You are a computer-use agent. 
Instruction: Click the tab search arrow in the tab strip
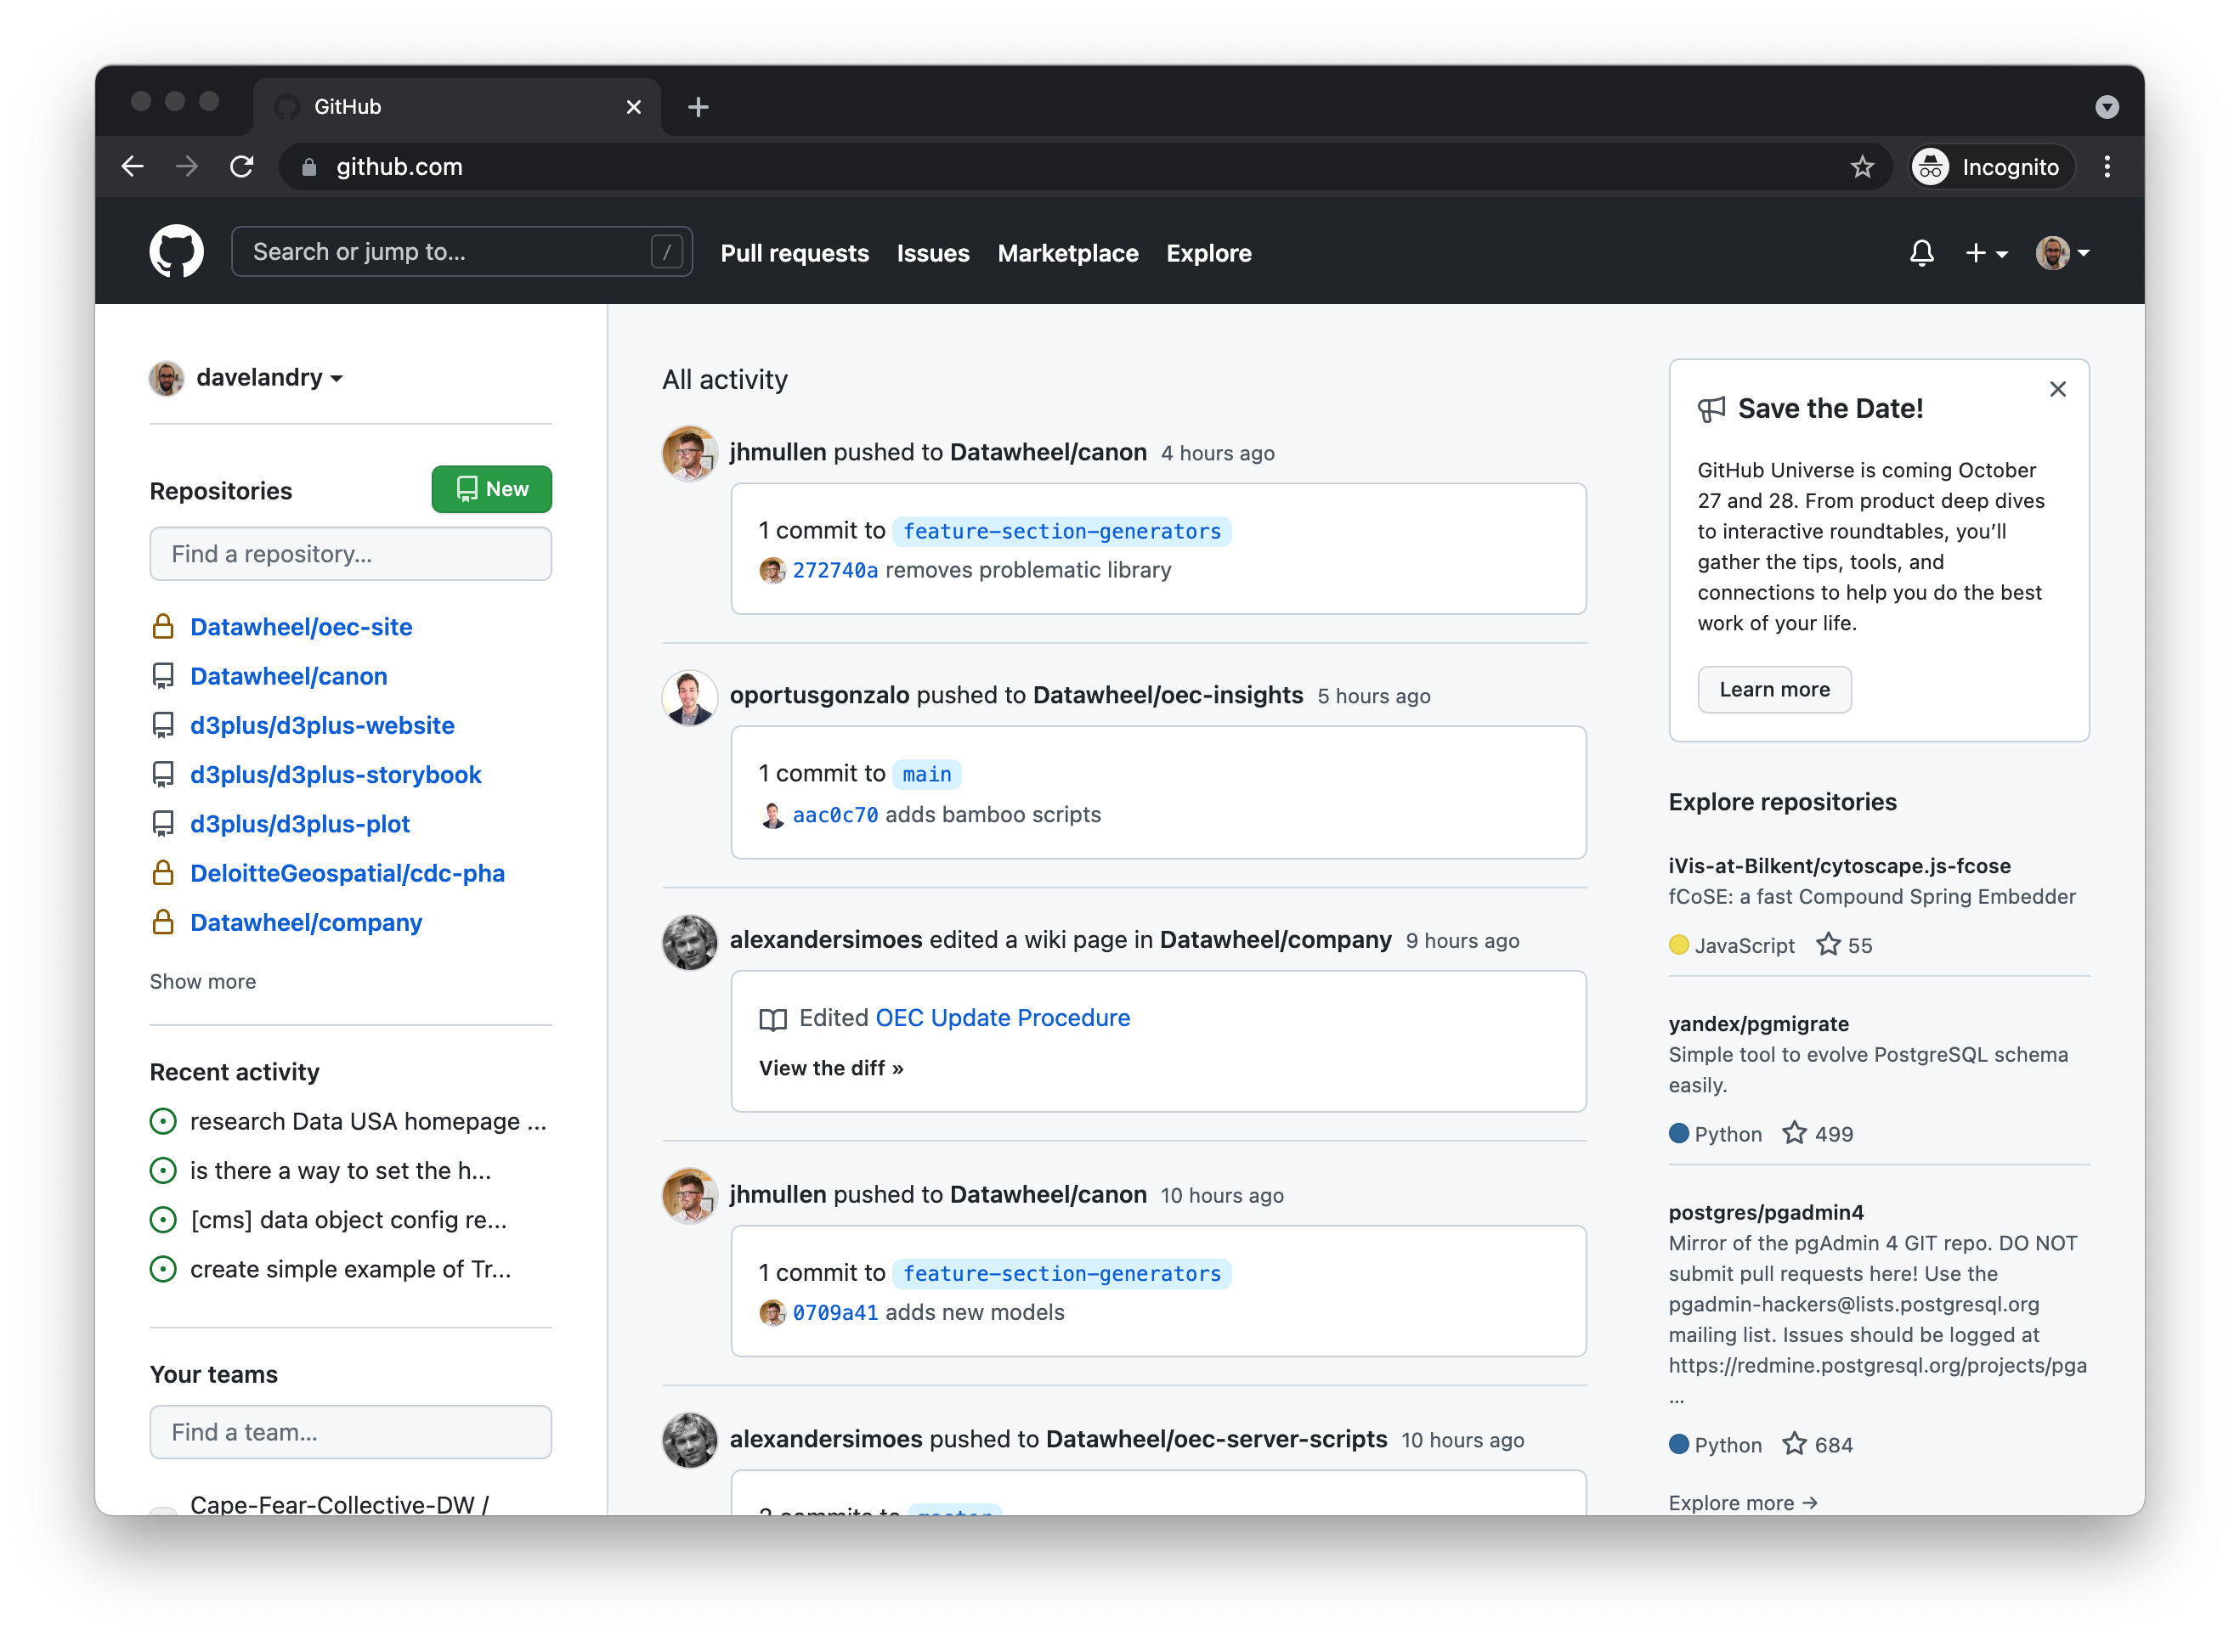pyautogui.click(x=2107, y=106)
